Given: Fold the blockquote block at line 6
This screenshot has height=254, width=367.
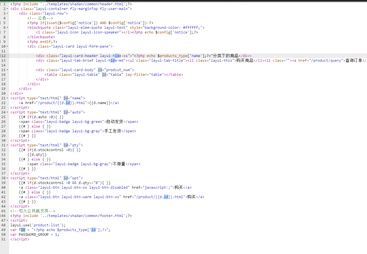Looking at the screenshot, I should click(7, 28).
